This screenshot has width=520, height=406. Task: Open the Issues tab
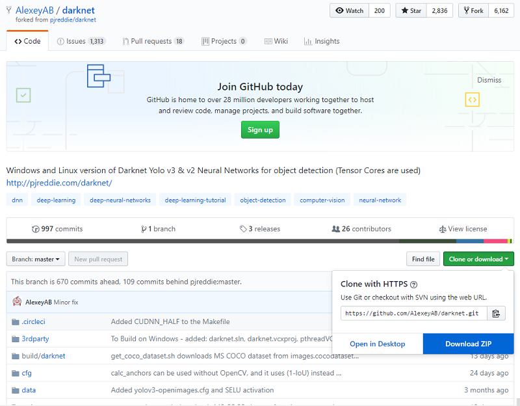click(81, 41)
